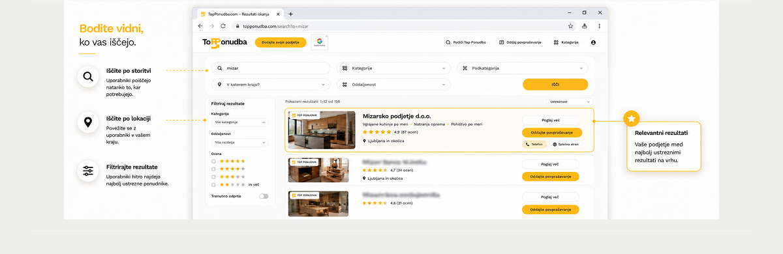This screenshot has width=783, height=254.
Task: Reload the topponudba.com page
Action: point(223,26)
